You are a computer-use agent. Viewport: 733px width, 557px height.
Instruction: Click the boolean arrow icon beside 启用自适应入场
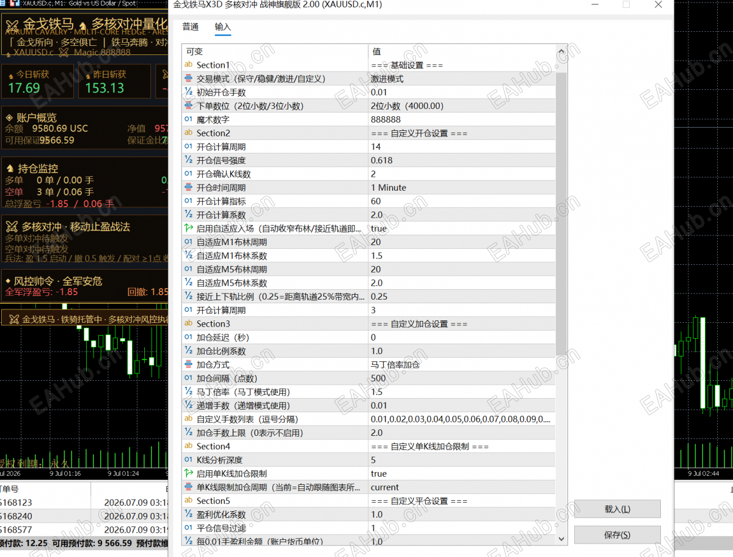188,229
